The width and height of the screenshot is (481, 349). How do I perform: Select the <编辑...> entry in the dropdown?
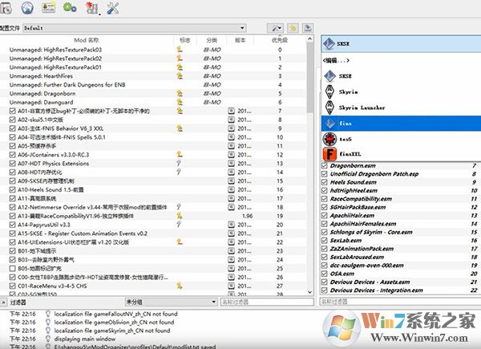(x=335, y=61)
